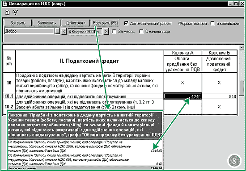
Task: Click the vertical scrollbar thumb
Action: pos(241,89)
